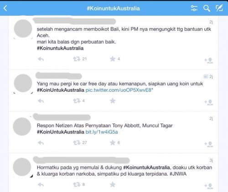Reply to the car free day tweet
This screenshot has width=228, height=192.
coord(41,101)
